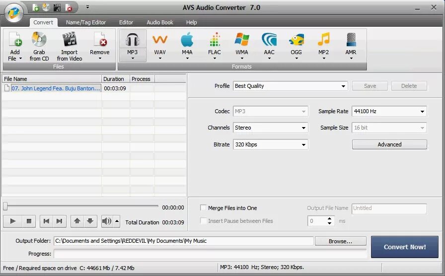This screenshot has width=445, height=276.
Task: Select the AMR format icon
Action: point(351,40)
